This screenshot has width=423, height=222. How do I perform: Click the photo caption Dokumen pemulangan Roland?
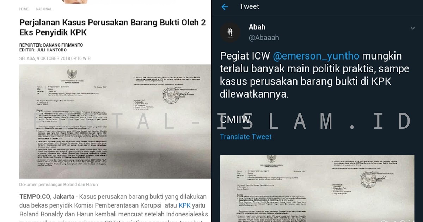coord(59,184)
